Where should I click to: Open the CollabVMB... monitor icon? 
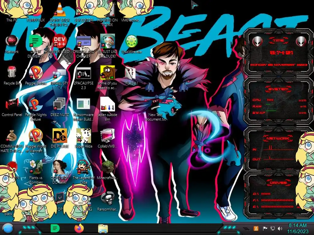tap(107, 138)
